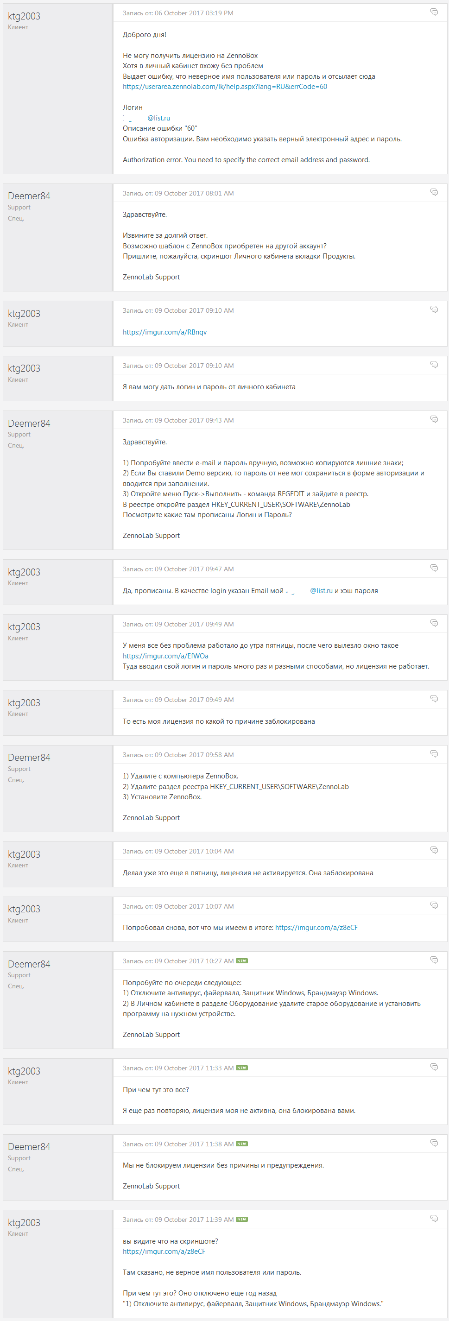
Task: Click the reply icon on Deemer84's 10:27 AM post
Action: [434, 960]
